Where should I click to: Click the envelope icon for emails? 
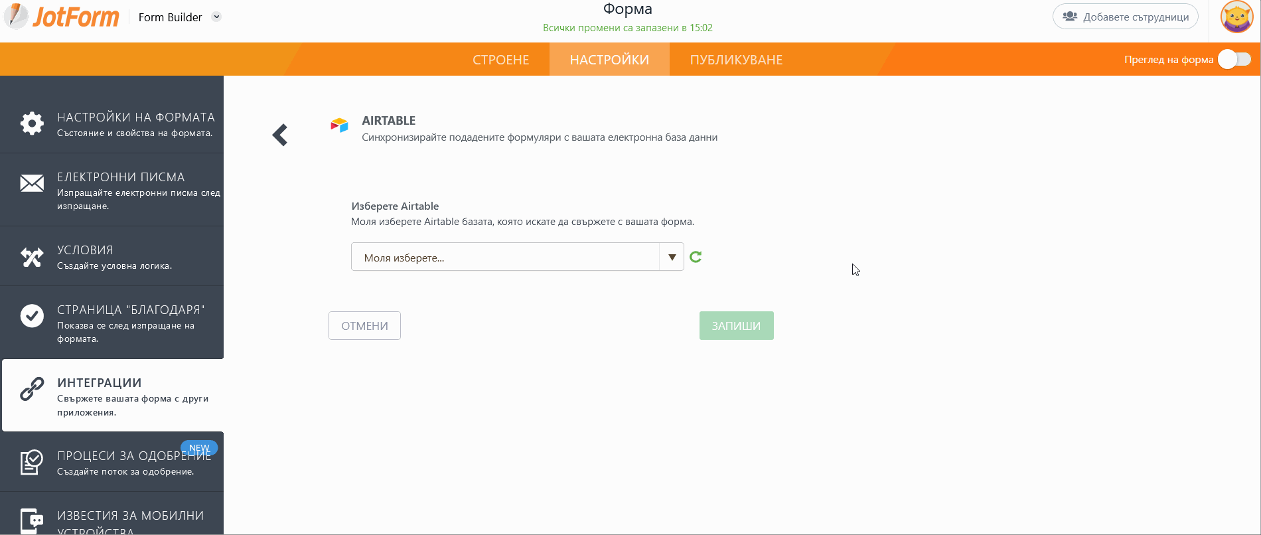pos(32,183)
